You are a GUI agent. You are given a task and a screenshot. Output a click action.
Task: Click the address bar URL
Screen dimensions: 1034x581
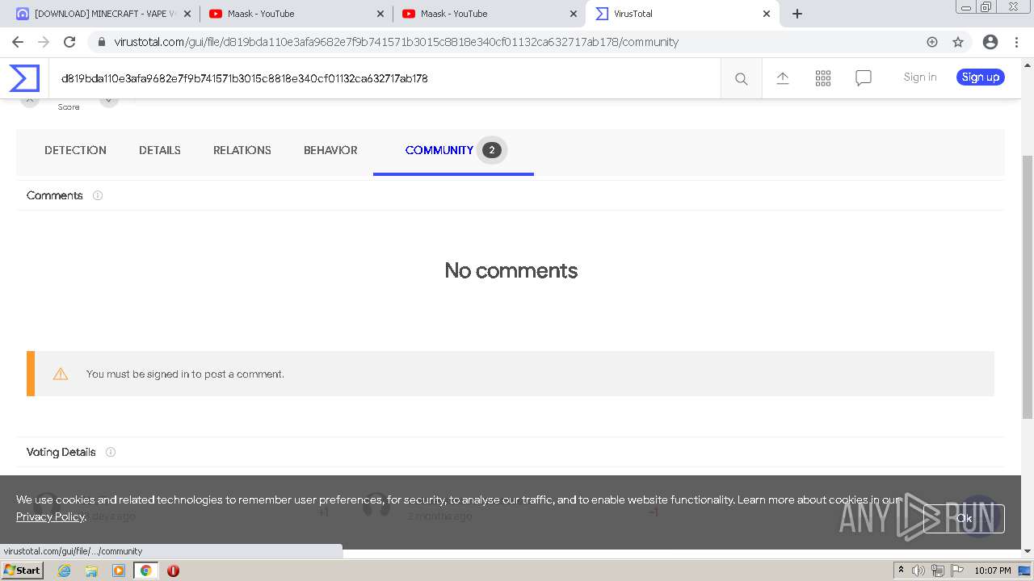(397, 42)
